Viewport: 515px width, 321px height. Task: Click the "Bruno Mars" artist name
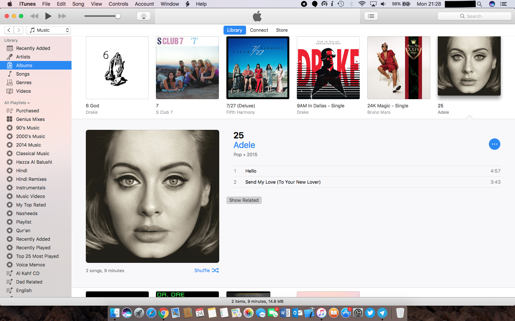(379, 112)
